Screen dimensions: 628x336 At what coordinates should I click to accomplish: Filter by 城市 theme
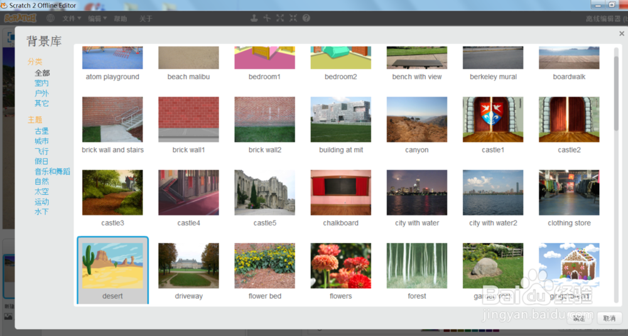tap(41, 141)
